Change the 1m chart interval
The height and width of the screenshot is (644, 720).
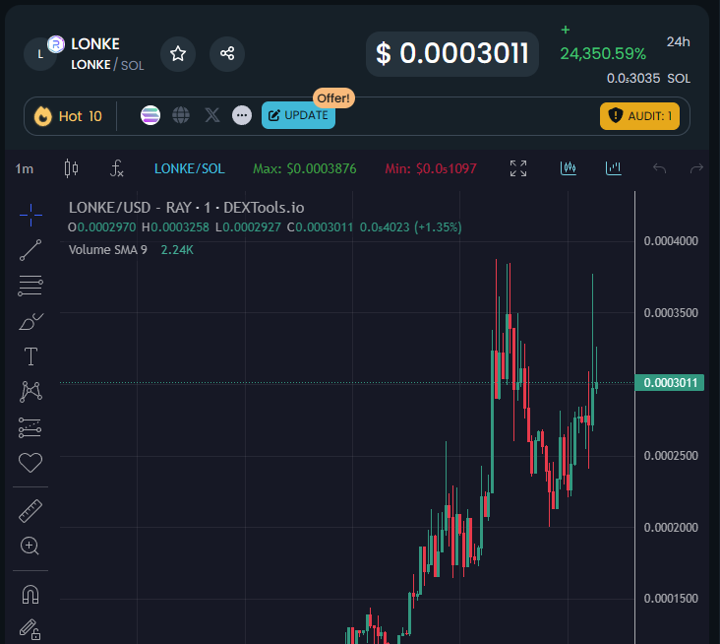(x=25, y=169)
